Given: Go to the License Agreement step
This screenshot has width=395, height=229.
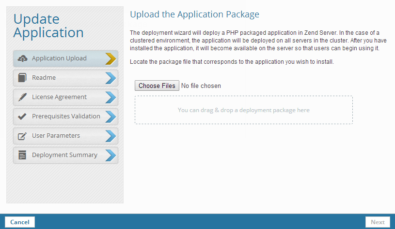Looking at the screenshot, I should pyautogui.click(x=59, y=97).
